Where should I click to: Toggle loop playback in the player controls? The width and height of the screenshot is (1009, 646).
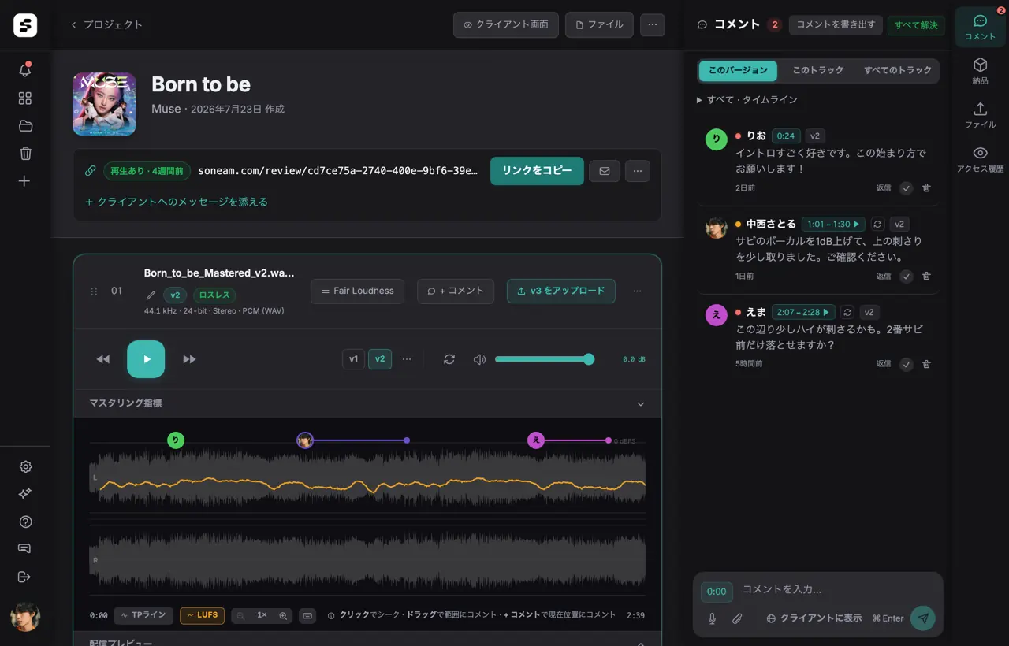point(449,359)
